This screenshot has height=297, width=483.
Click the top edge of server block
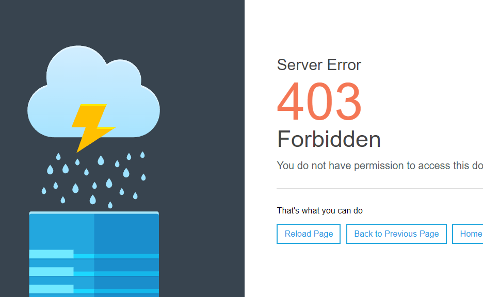click(94, 212)
